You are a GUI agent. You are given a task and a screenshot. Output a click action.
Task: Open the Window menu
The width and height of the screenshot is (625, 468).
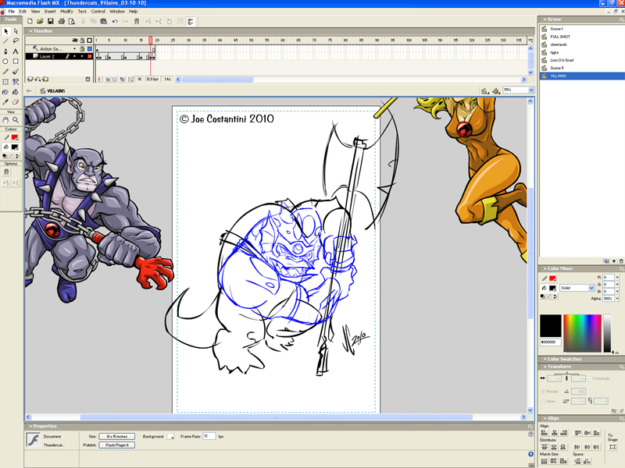(x=116, y=12)
